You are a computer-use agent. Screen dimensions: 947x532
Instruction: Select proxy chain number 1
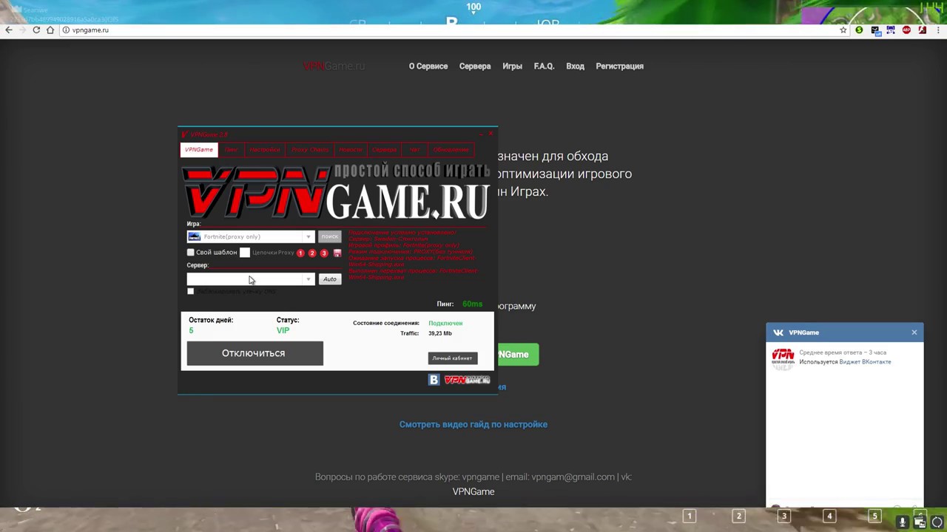tap(300, 253)
